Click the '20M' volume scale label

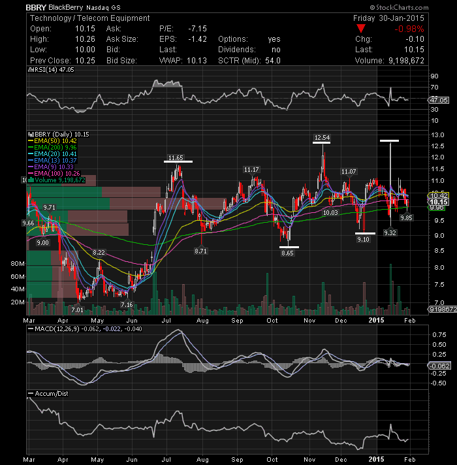click(18, 302)
